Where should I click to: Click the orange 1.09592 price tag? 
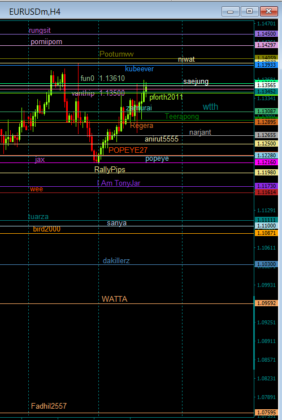pyautogui.click(x=267, y=303)
